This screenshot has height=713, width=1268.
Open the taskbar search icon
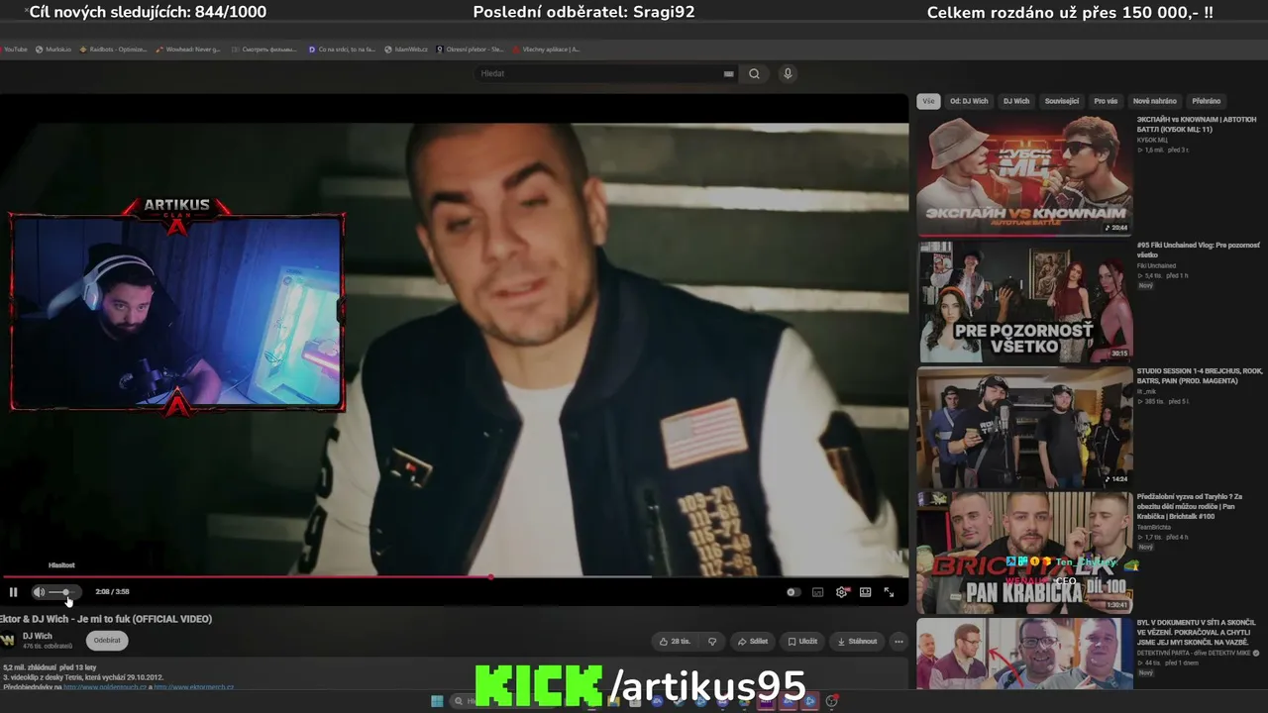pos(458,701)
